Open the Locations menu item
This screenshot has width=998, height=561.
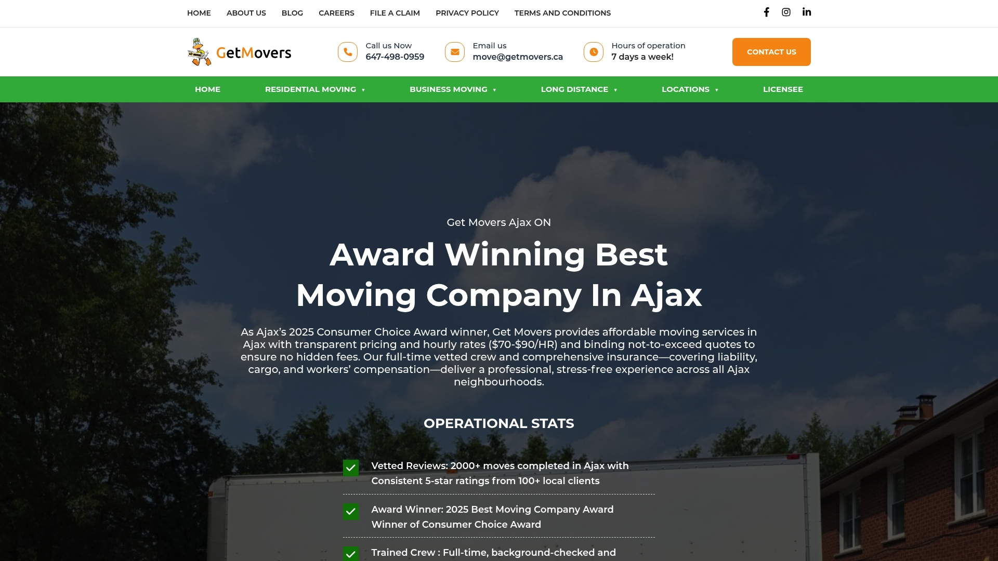(x=685, y=89)
